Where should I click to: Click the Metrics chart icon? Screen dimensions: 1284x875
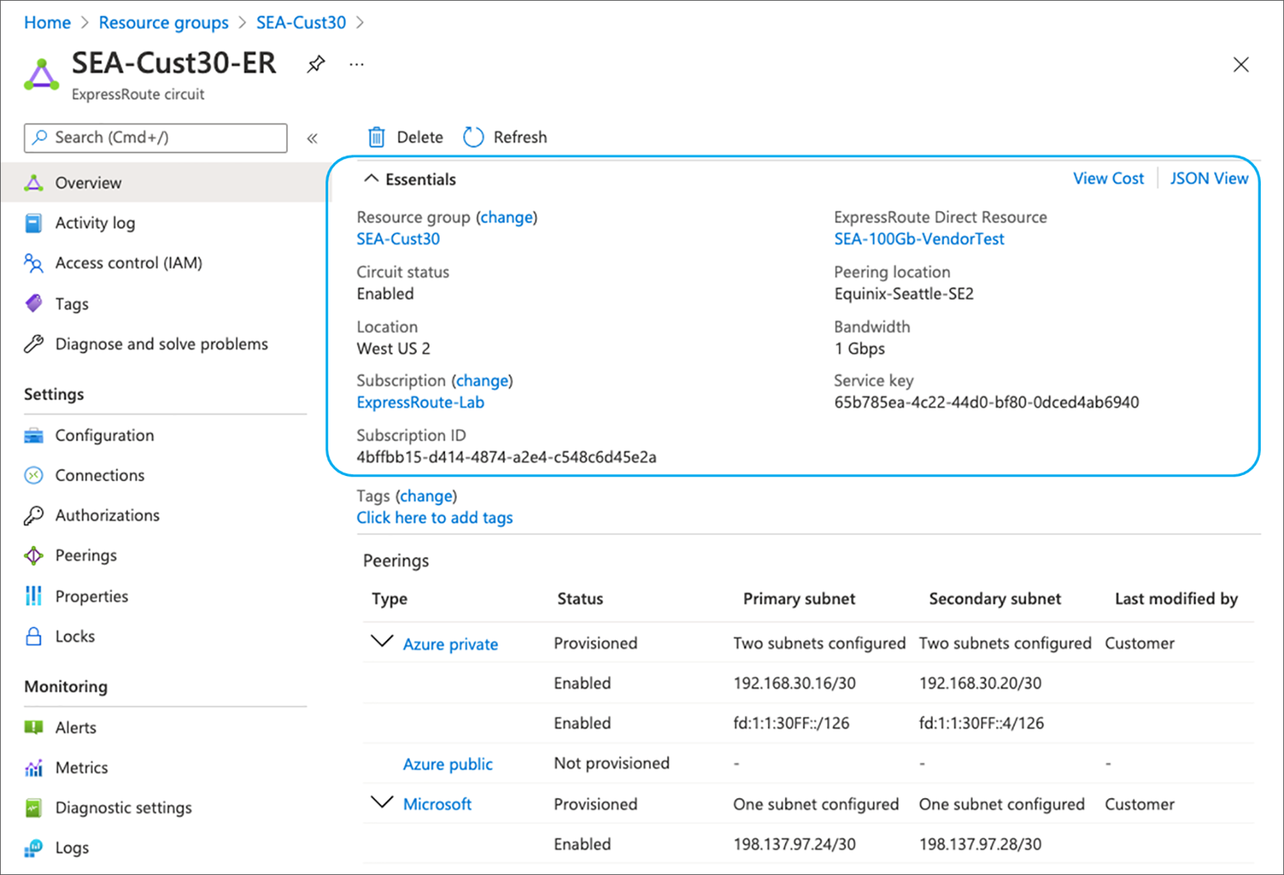(33, 768)
